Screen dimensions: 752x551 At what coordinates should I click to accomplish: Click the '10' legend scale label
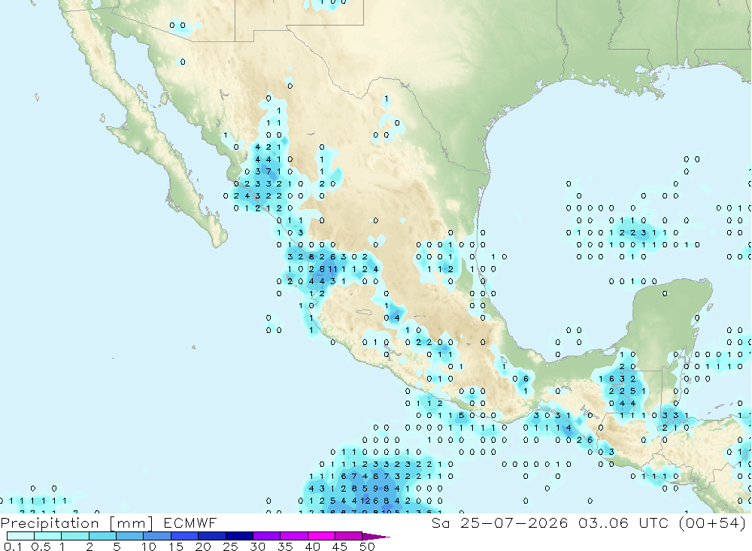click(149, 546)
